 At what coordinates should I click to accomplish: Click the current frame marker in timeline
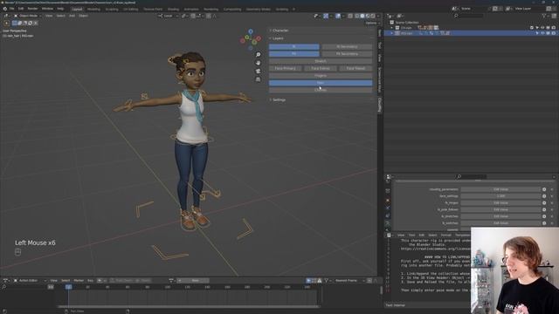pyautogui.click(x=68, y=287)
